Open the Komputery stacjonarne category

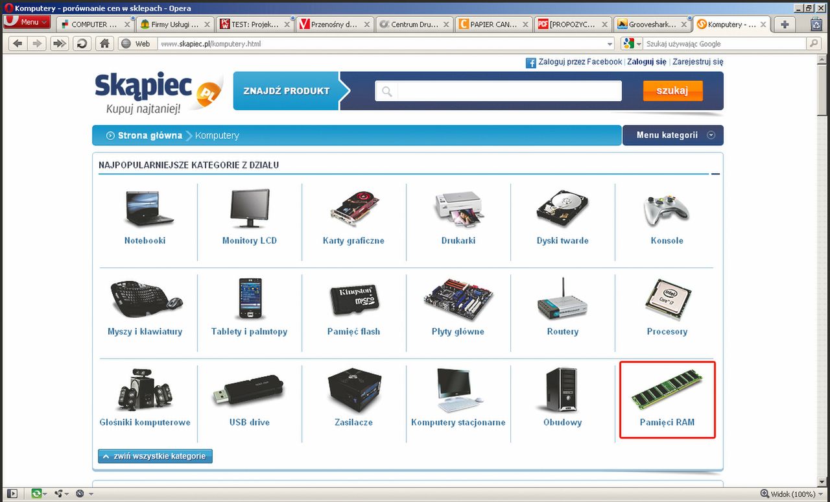click(458, 399)
